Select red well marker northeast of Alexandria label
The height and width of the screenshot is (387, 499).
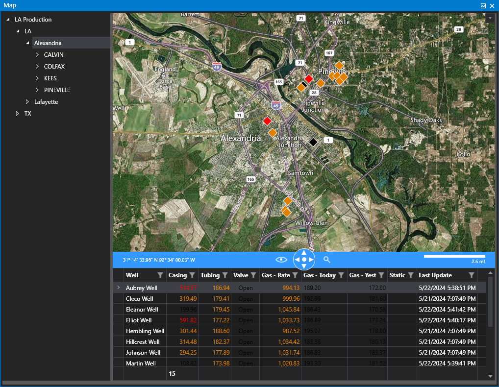click(267, 121)
